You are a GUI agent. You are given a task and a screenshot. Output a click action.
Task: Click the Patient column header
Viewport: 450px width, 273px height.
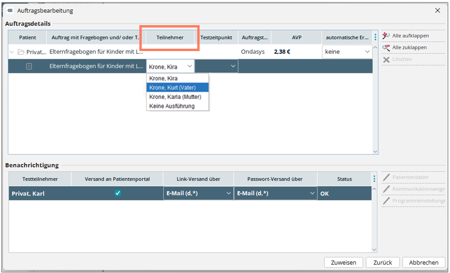pyautogui.click(x=28, y=38)
